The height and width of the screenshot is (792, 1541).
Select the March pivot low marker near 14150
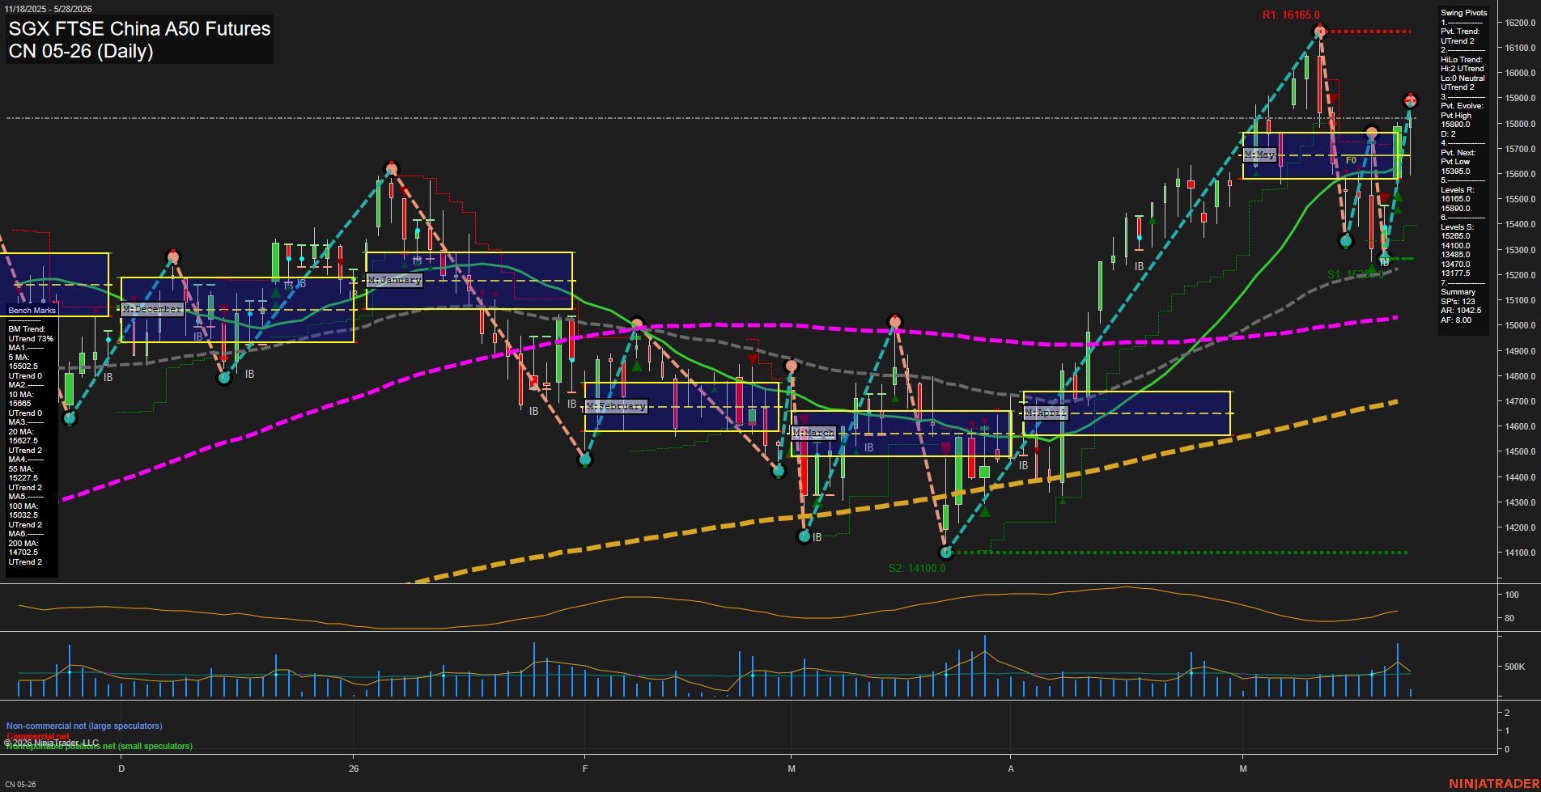pyautogui.click(x=804, y=536)
